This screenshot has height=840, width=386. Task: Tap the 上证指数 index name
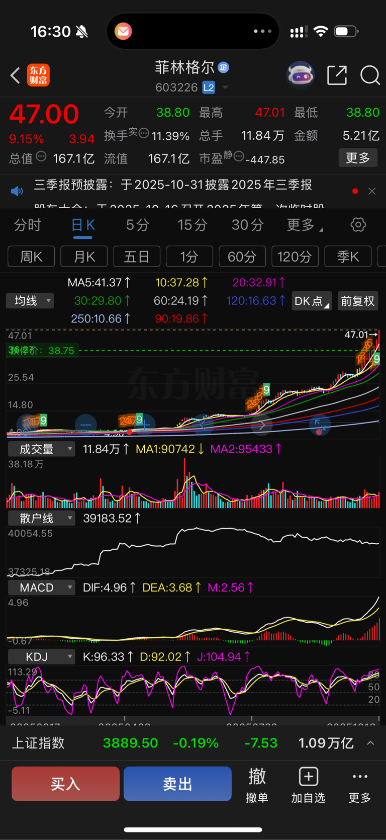coord(38,743)
